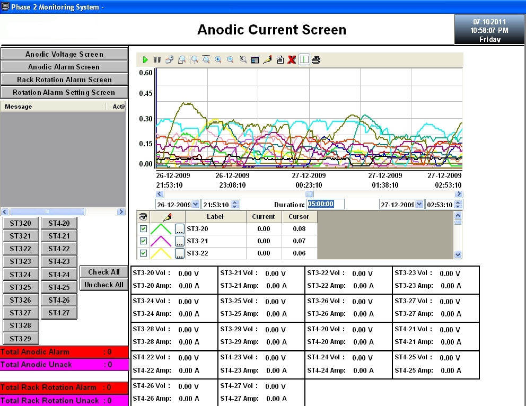Disable the ST3-22 pen checkbox
The height and width of the screenshot is (406, 526).
click(x=143, y=253)
